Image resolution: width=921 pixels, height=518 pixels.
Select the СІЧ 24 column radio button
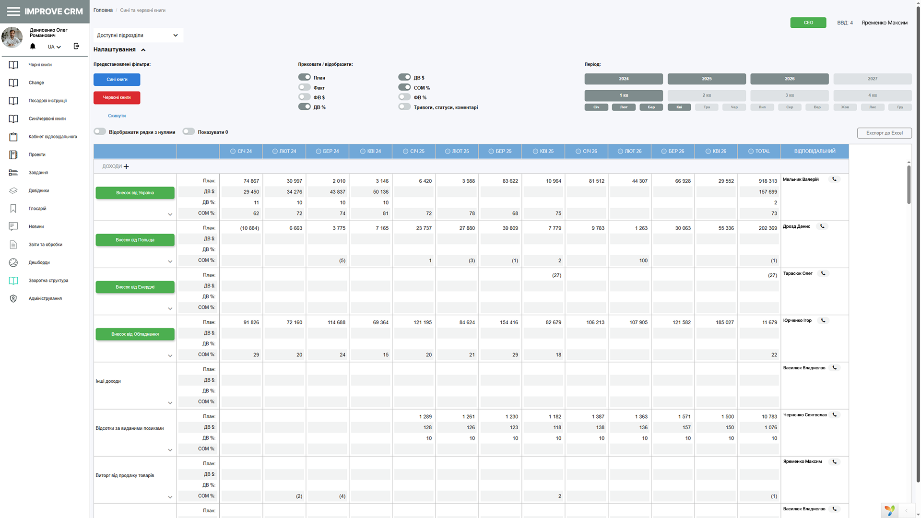[233, 151]
